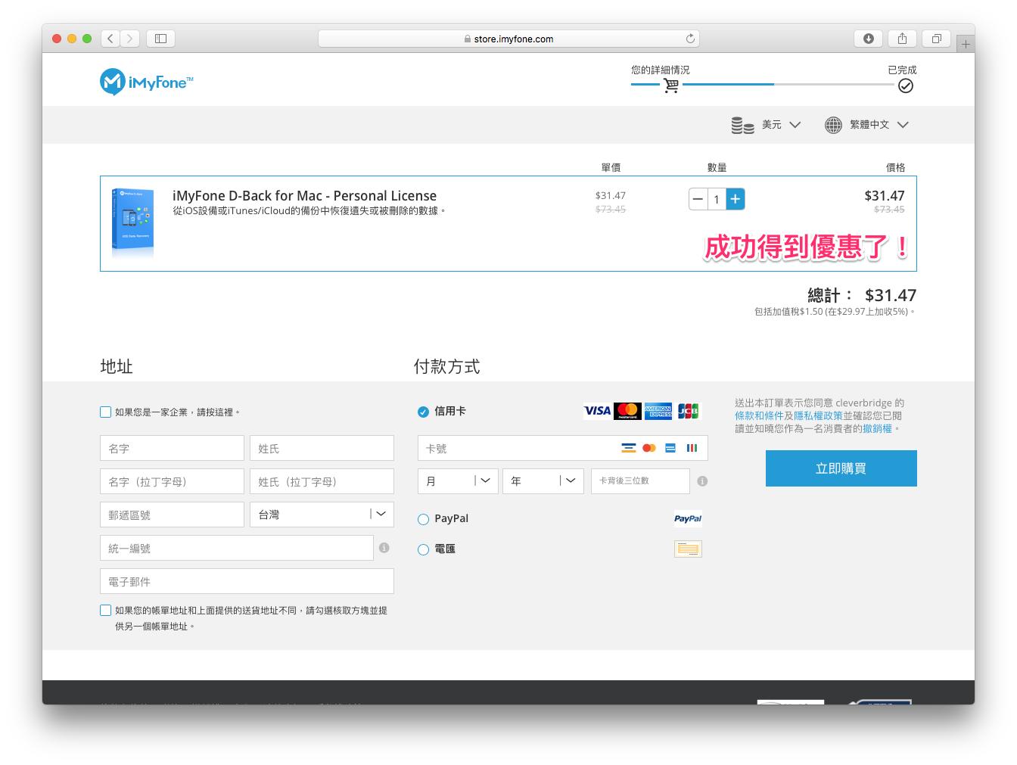Click the store.imyfone.com address bar

point(508,39)
